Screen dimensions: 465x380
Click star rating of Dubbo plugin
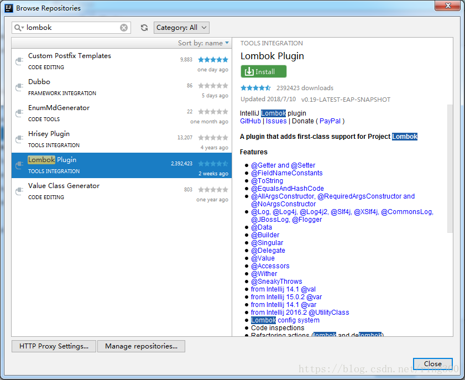(213, 86)
